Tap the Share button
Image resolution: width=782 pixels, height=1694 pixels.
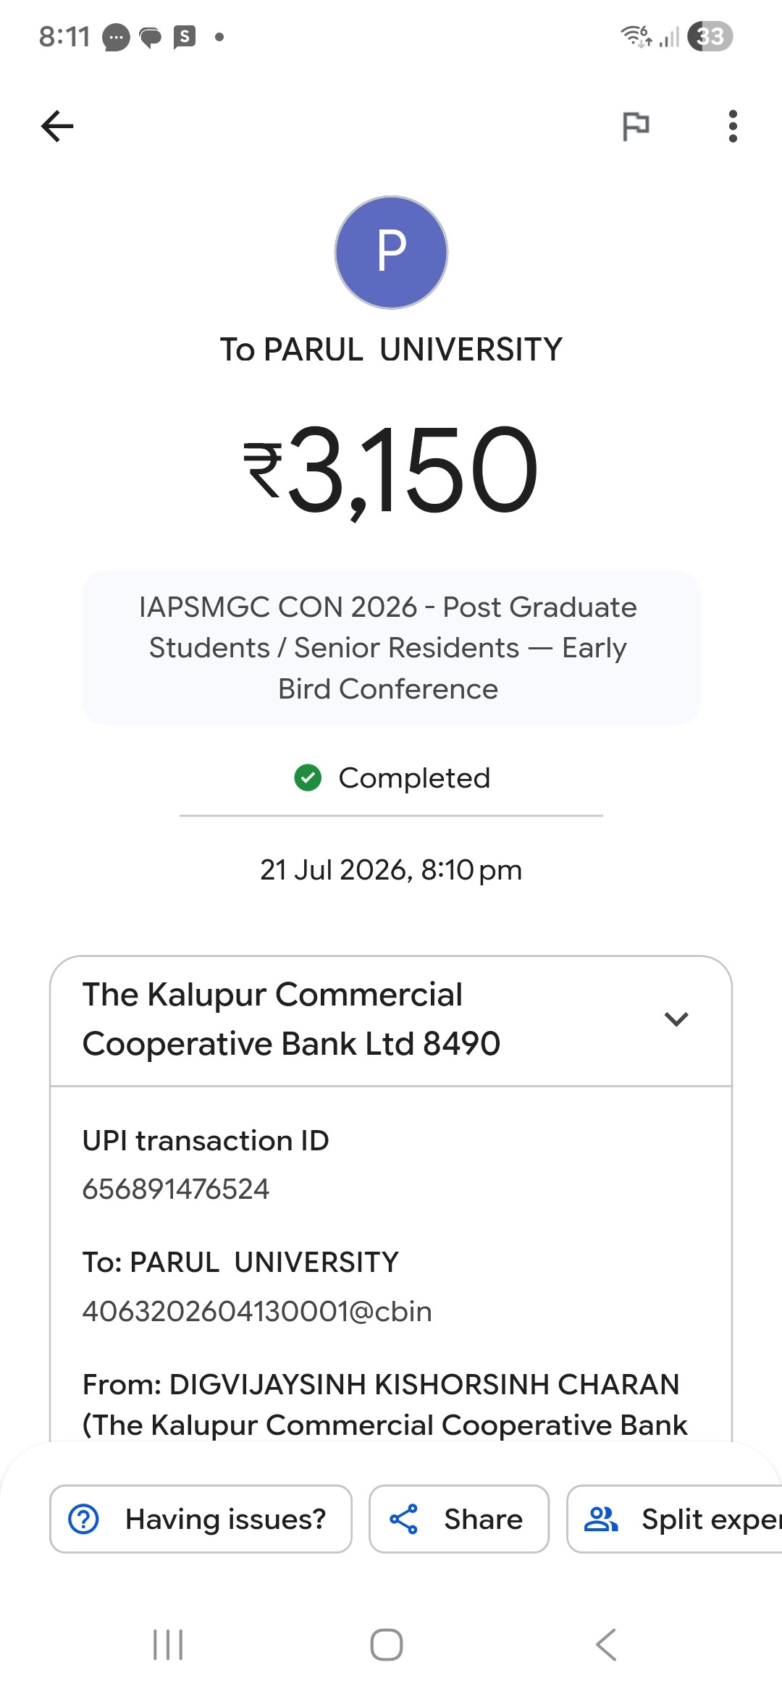(x=459, y=1519)
